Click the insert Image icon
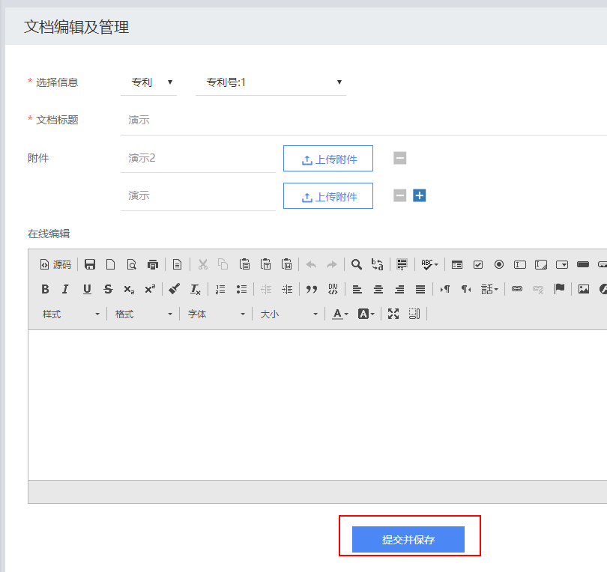607x572 pixels. point(583,289)
